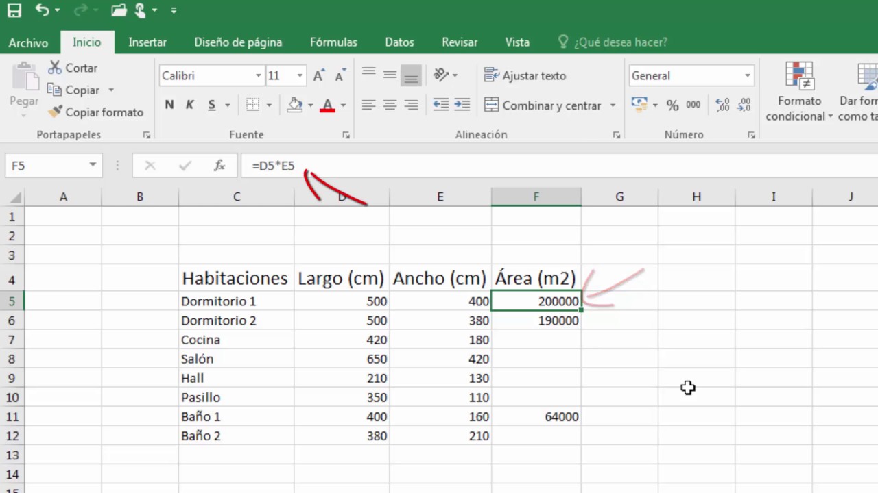Toggle align middle
The width and height of the screenshot is (878, 493).
pyautogui.click(x=390, y=75)
